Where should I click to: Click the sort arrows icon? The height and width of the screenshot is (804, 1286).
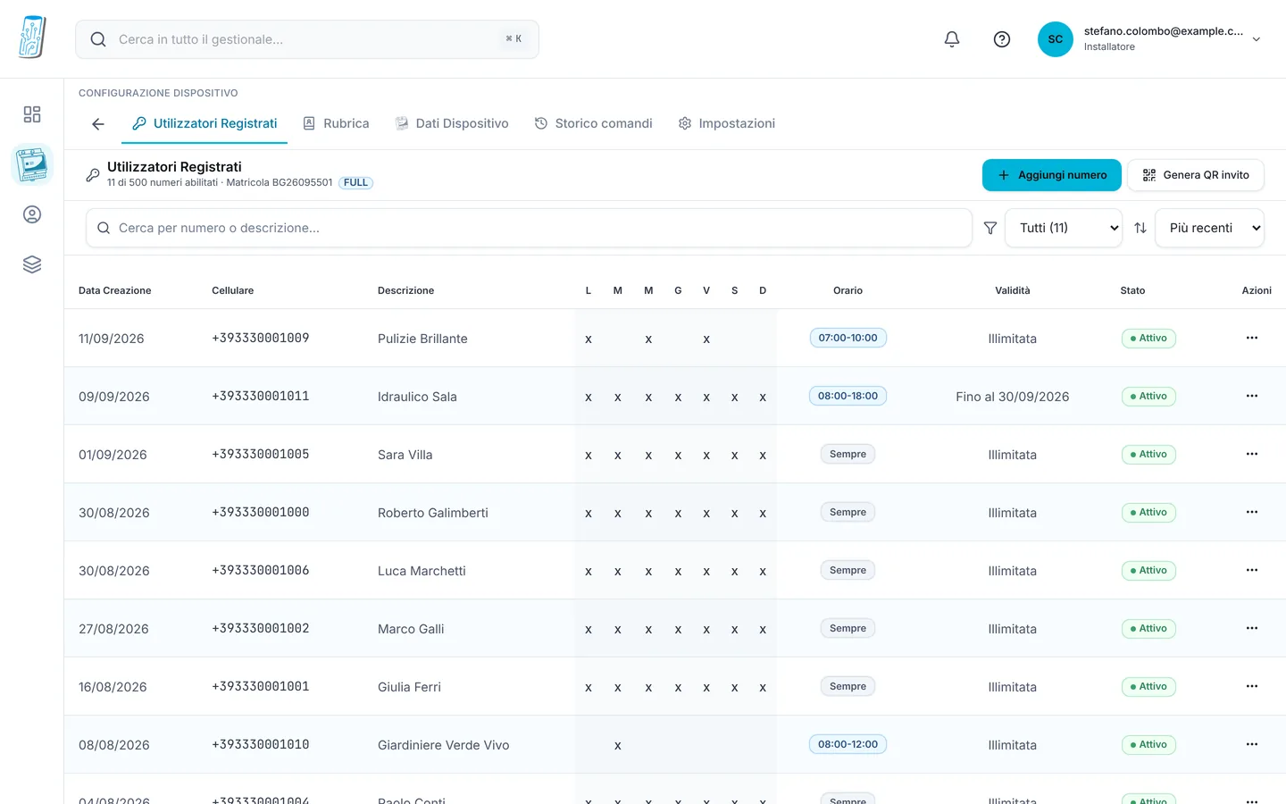pyautogui.click(x=1140, y=228)
